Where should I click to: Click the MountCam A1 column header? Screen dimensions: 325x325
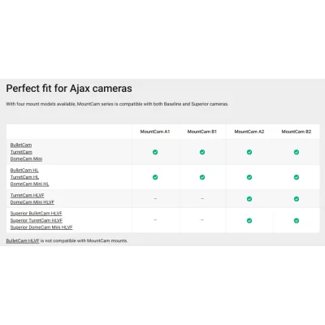155,132
